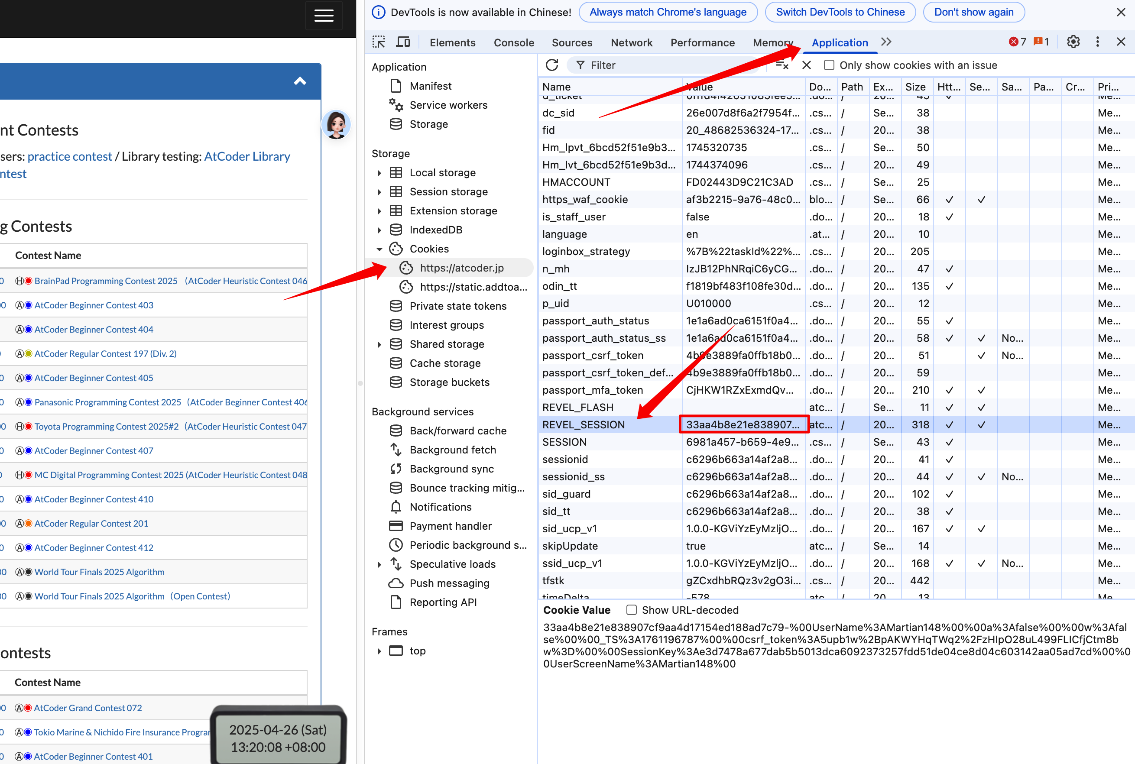Click Switch DevTools to Chinese
Screen dimensions: 1135x764
pyautogui.click(x=840, y=12)
